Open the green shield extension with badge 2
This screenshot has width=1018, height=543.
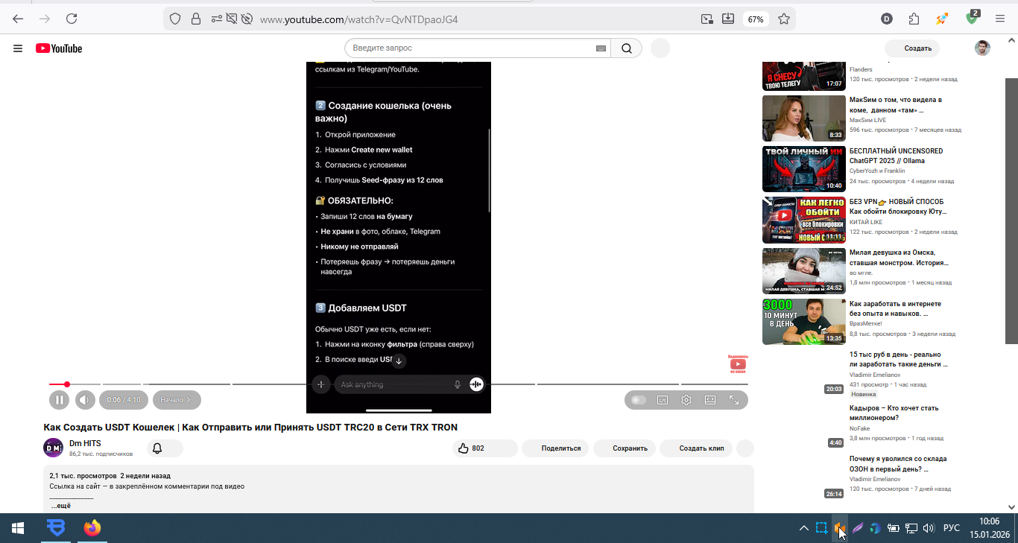[x=973, y=18]
